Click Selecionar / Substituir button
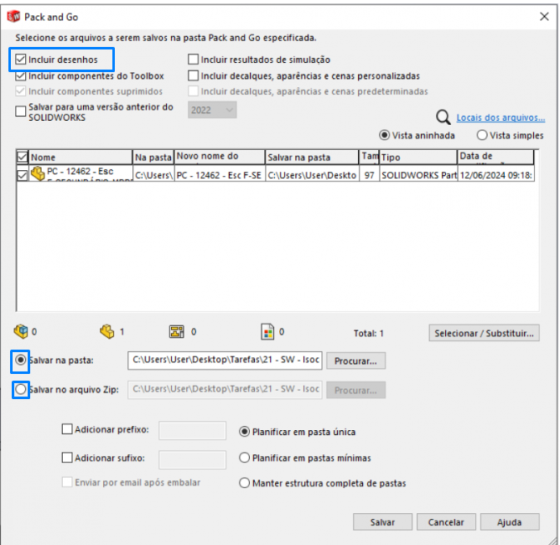The height and width of the screenshot is (545, 560). (x=484, y=334)
